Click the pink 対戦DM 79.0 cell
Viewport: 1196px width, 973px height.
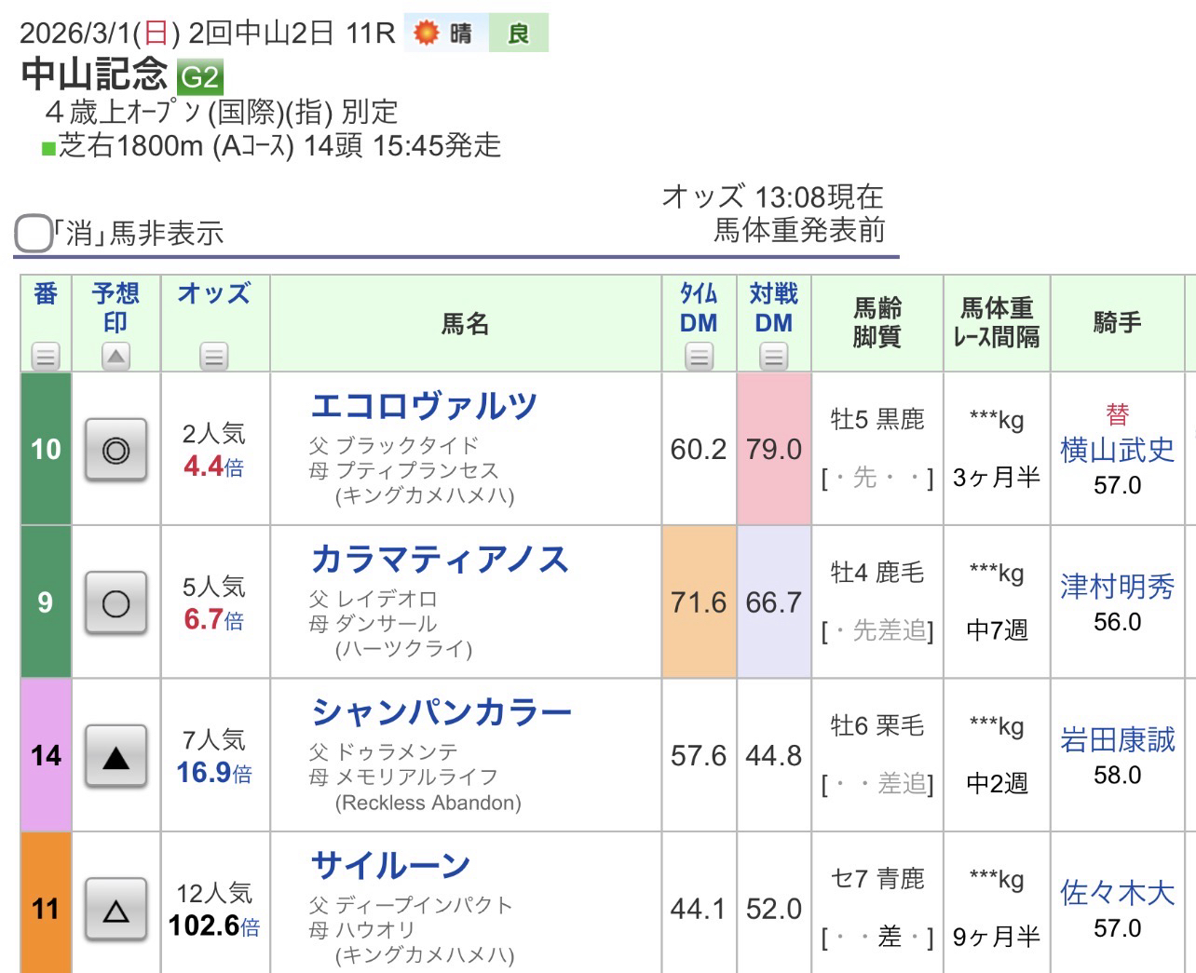tap(773, 450)
